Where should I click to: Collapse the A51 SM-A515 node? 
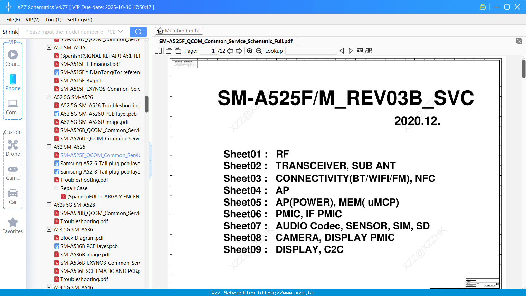49,47
